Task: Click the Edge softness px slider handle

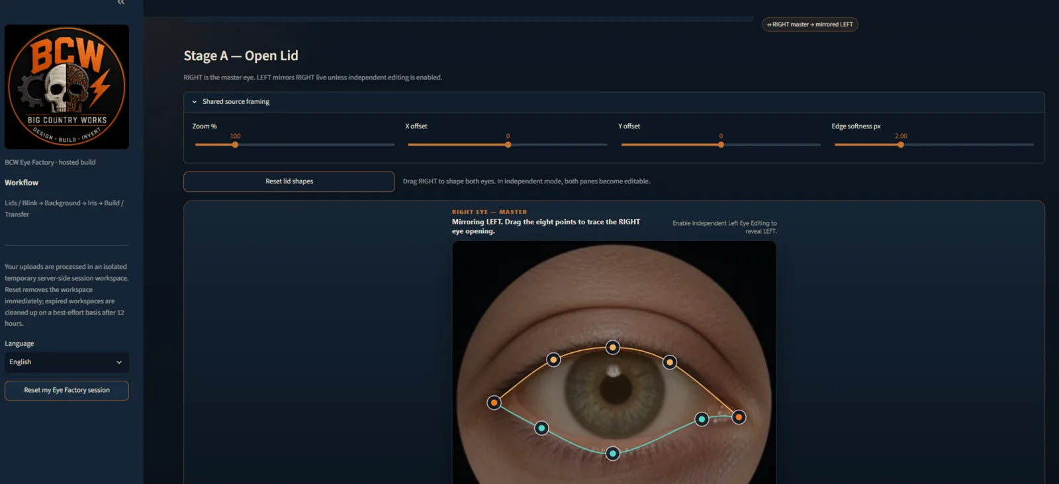Action: (901, 144)
